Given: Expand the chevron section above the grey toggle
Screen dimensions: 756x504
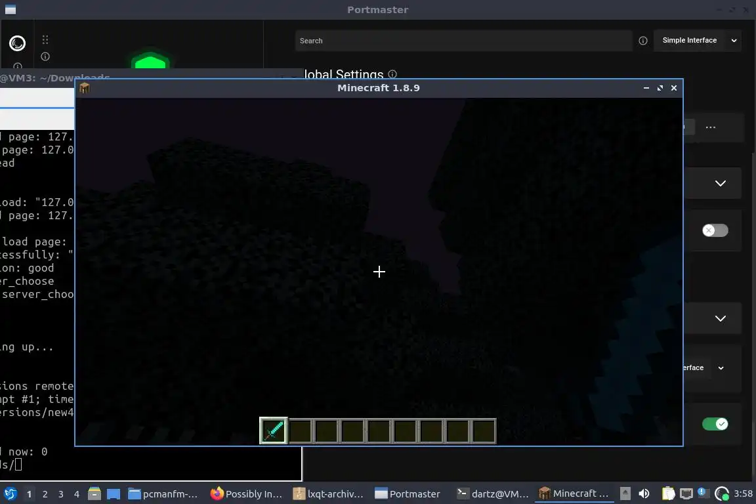Looking at the screenshot, I should click(x=721, y=183).
